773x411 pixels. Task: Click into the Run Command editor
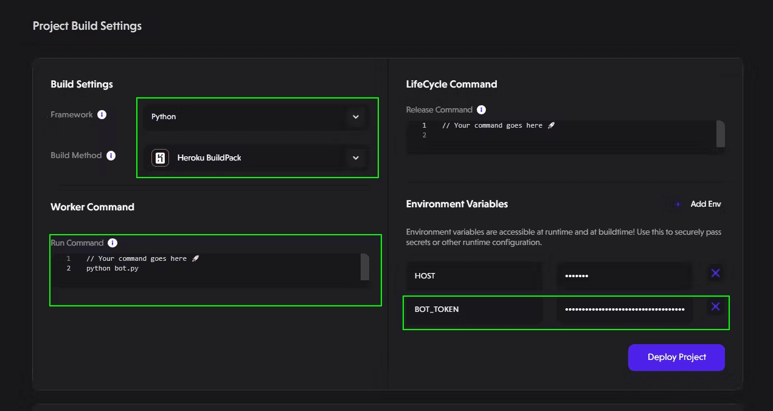210,270
